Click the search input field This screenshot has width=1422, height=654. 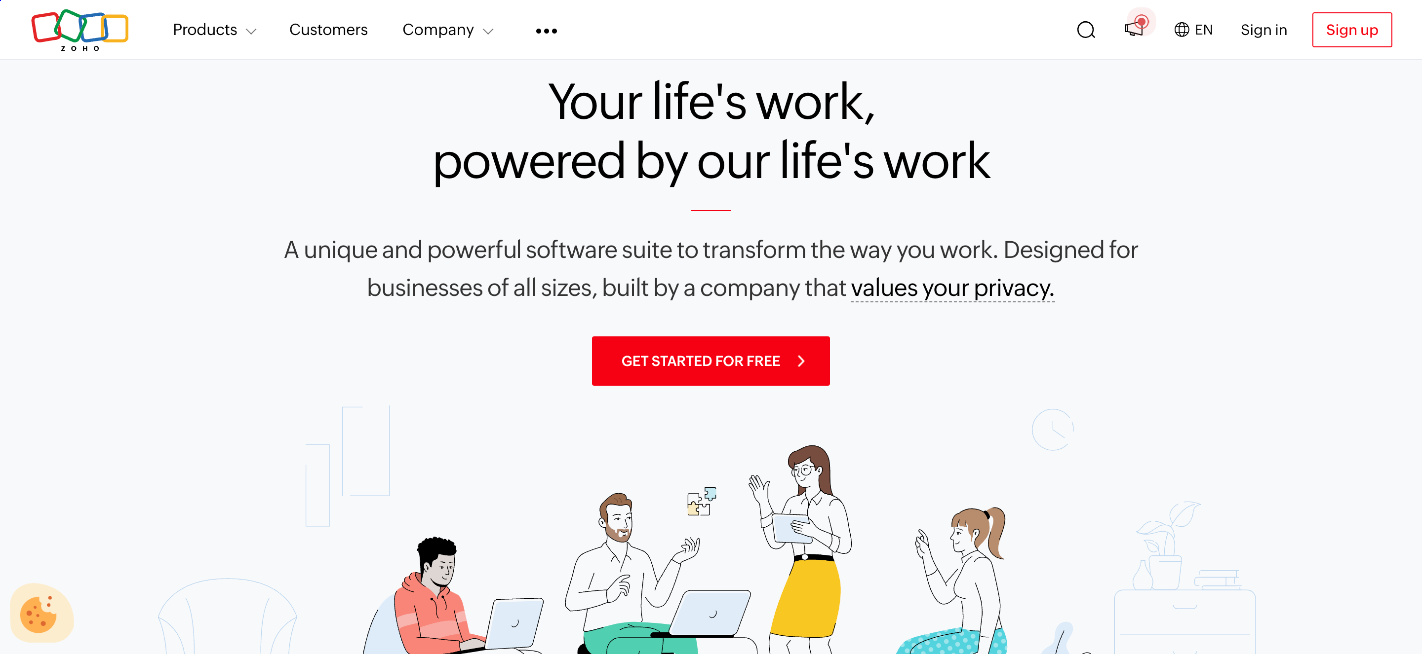click(x=1086, y=29)
